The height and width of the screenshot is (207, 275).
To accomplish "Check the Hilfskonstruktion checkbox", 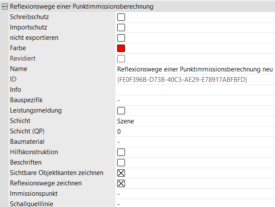I will [x=121, y=152].
